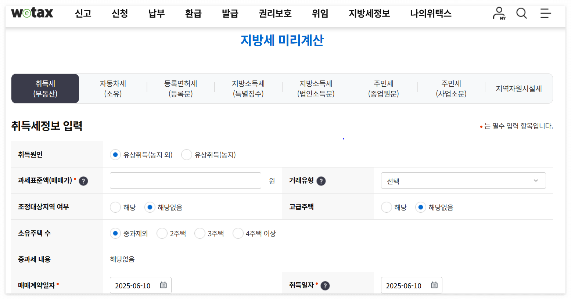
Task: Open calendar for 매매계약일자
Action: (163, 285)
